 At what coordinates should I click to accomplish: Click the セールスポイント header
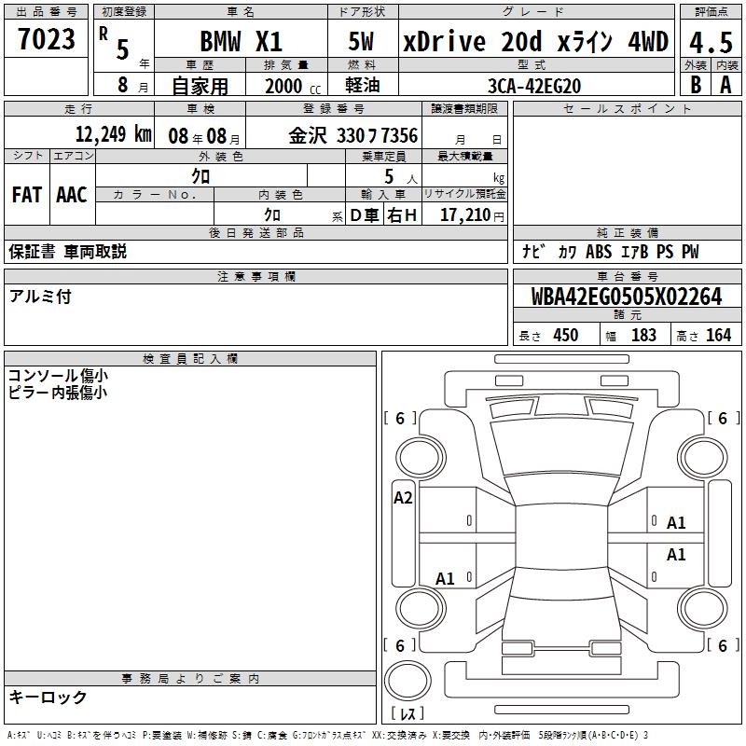627,108
